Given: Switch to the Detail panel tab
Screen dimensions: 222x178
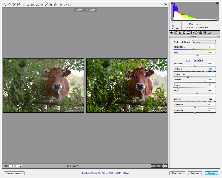Looking at the screenshot, I should click(x=180, y=33).
